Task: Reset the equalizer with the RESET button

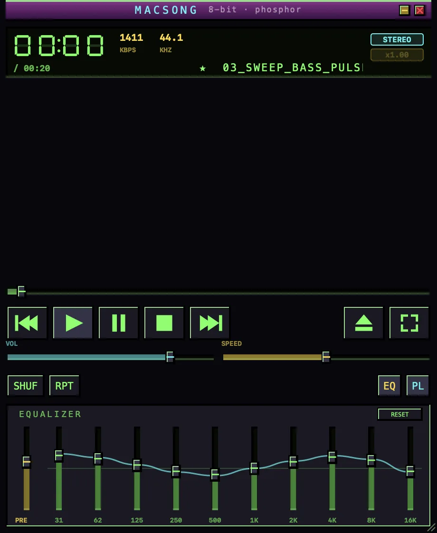Action: (x=399, y=414)
